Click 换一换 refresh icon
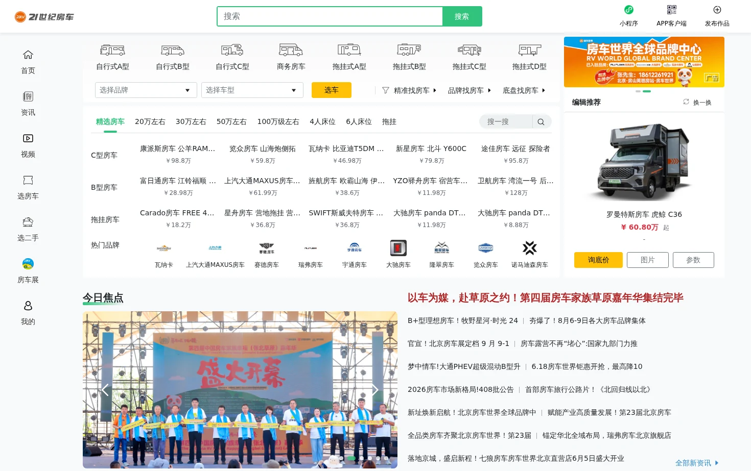The width and height of the screenshot is (751, 471). 686,102
